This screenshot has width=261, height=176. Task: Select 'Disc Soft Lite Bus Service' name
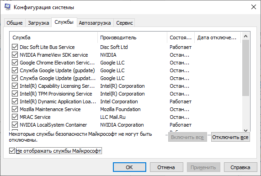(x=47, y=47)
